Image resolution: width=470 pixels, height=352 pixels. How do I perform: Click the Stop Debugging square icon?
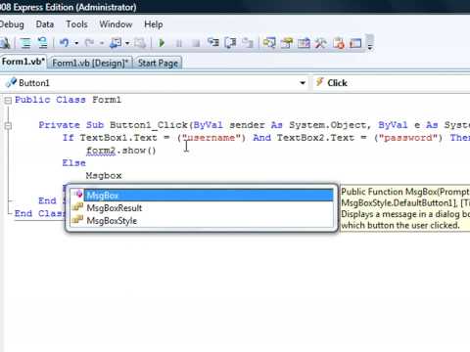(x=196, y=43)
